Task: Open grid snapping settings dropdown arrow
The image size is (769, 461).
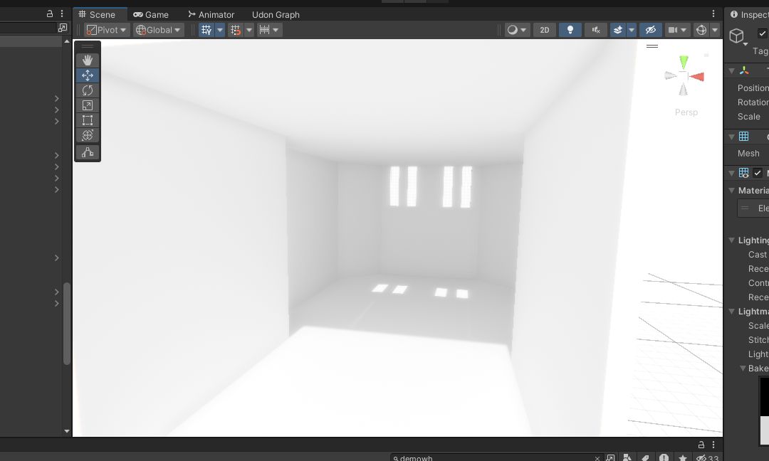Action: (x=249, y=30)
